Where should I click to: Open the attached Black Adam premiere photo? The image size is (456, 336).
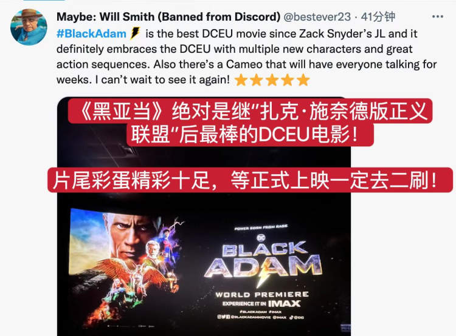[204, 217]
